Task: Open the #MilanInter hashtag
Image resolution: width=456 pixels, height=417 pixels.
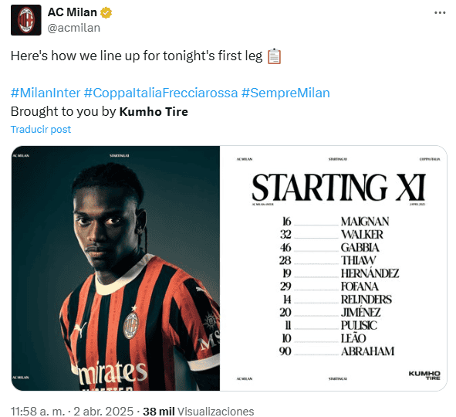Action: coord(46,93)
